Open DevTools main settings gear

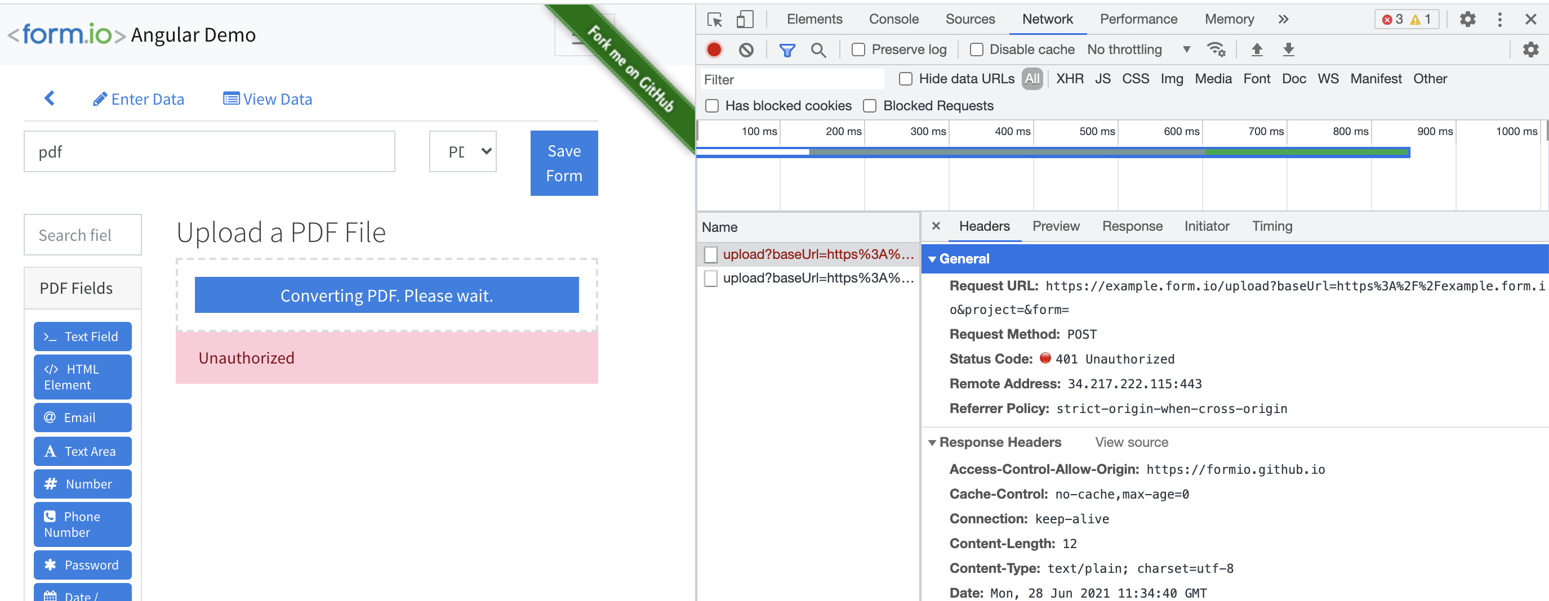pyautogui.click(x=1468, y=19)
